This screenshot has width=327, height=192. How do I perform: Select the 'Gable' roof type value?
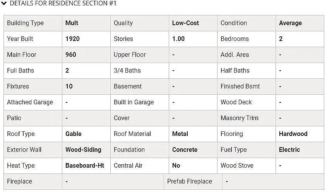click(74, 134)
